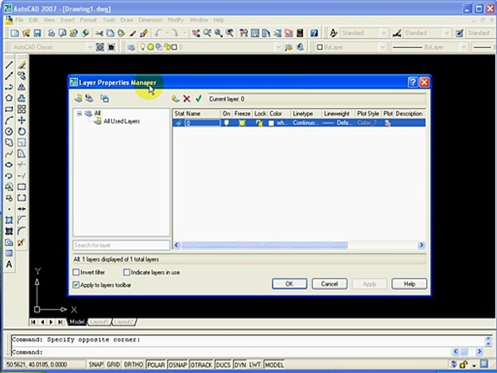Click the red Delete Layer icon

click(x=187, y=98)
